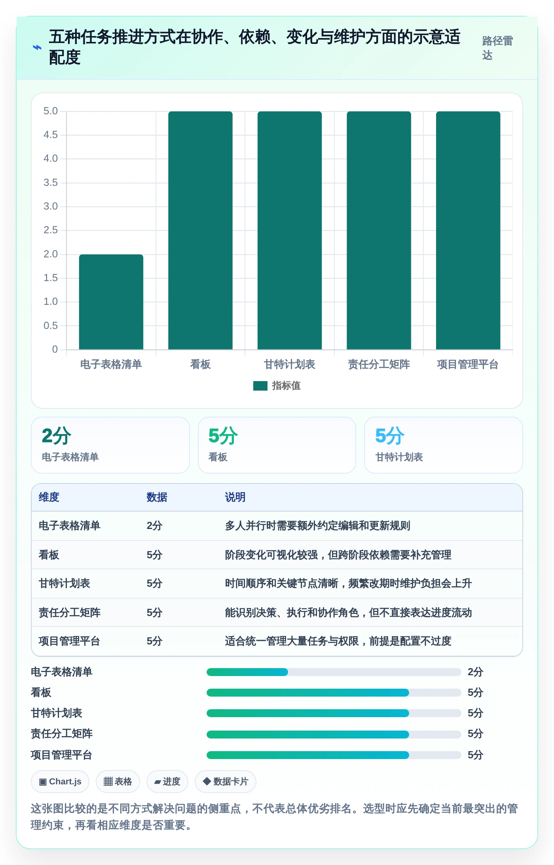Open the 2分 电子表格清单 data card
The width and height of the screenshot is (554, 865).
(x=110, y=445)
